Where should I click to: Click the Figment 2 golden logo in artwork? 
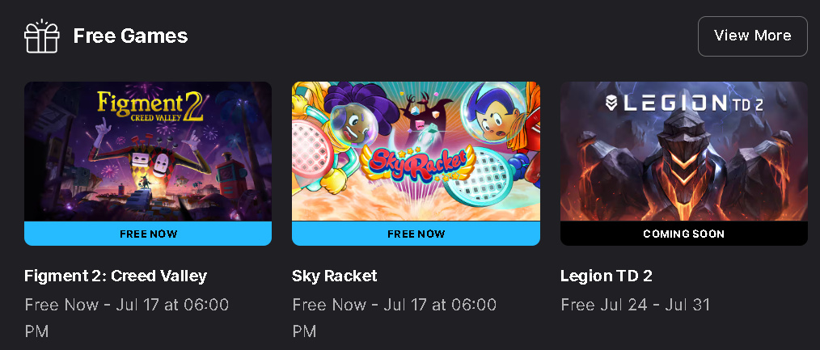pos(150,106)
